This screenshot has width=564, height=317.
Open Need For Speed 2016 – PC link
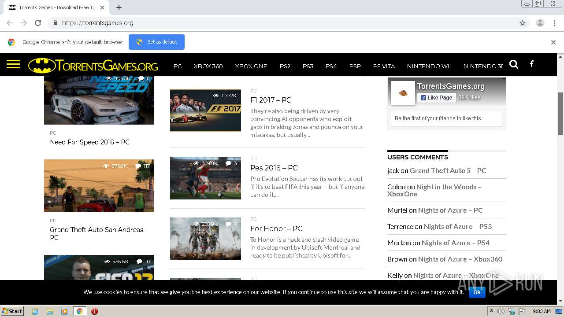tap(89, 142)
